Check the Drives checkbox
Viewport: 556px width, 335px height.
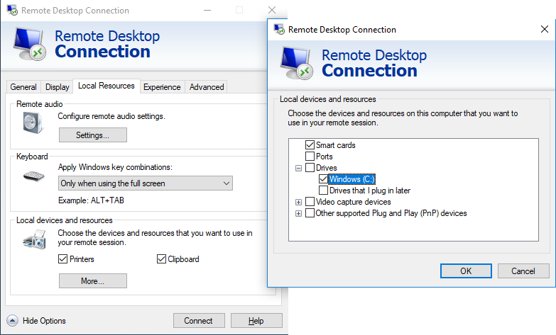point(310,168)
